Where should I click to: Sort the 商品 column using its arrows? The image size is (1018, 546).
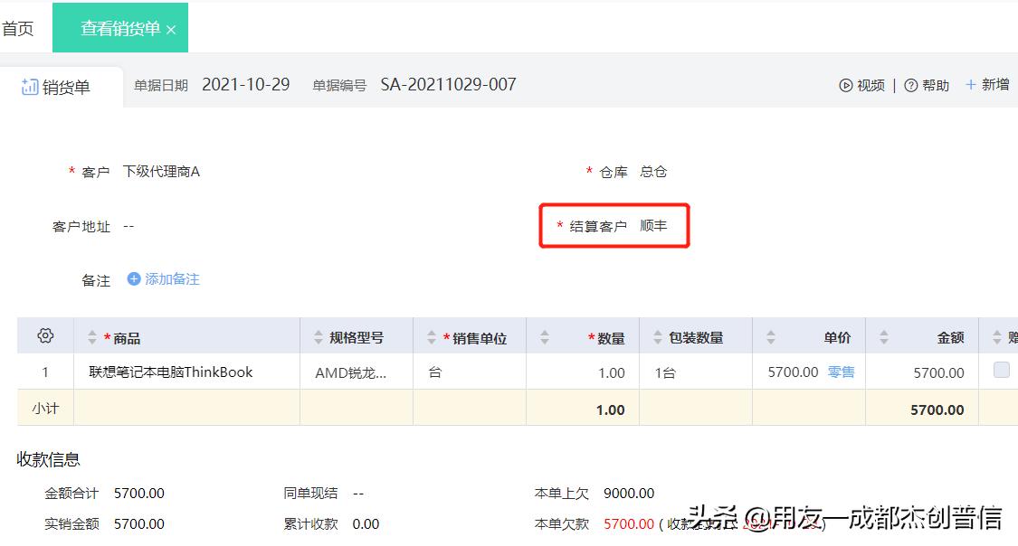(x=91, y=334)
